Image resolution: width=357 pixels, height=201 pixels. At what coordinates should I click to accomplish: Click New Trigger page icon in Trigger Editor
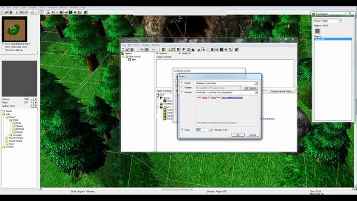[173, 50]
